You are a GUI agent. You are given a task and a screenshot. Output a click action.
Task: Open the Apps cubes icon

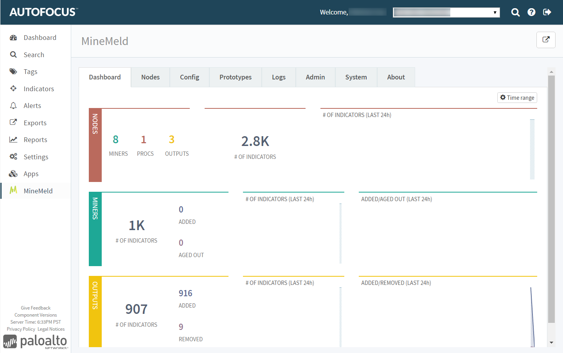click(x=13, y=174)
